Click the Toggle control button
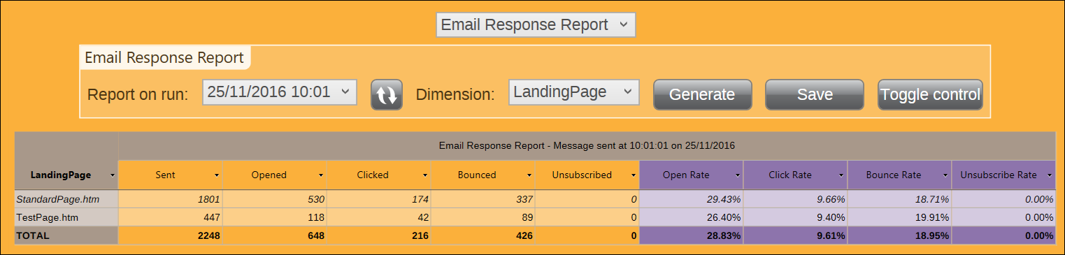Viewport: 1065px width, 255px height. (930, 95)
